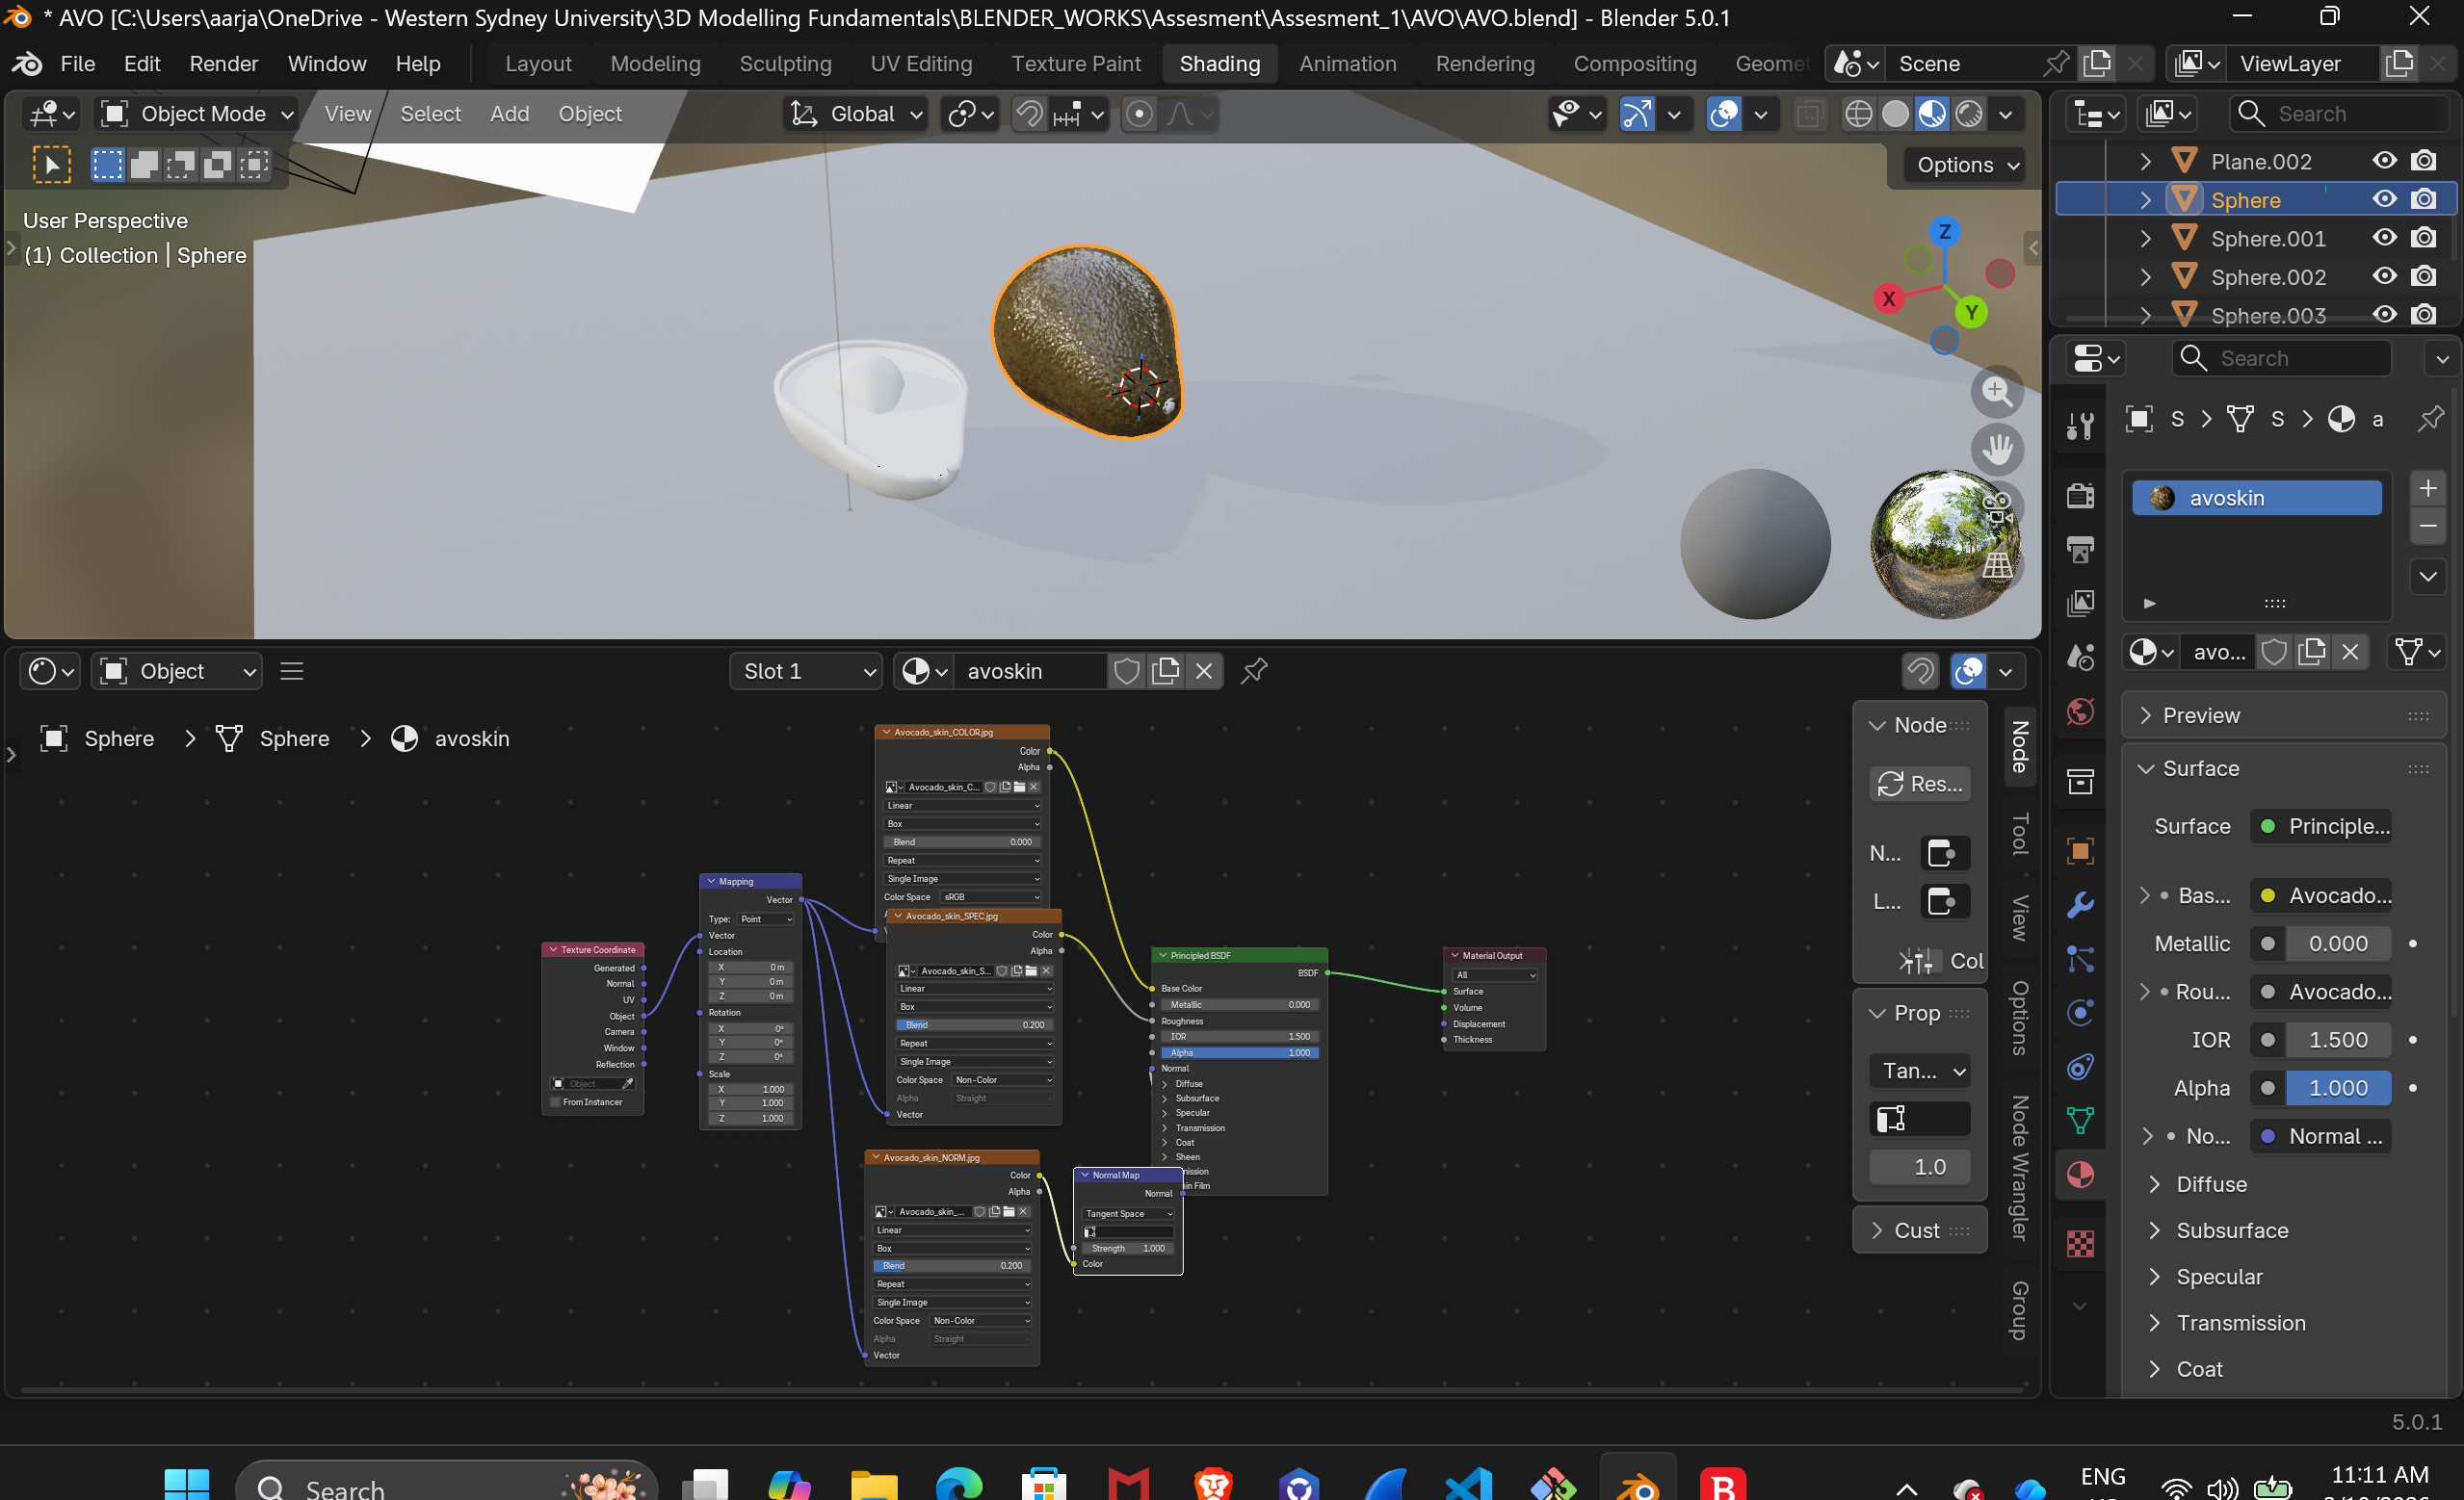Toggle From Instancer checkbox in Texture Coordinate
2464x1500 pixels.
pos(556,1101)
